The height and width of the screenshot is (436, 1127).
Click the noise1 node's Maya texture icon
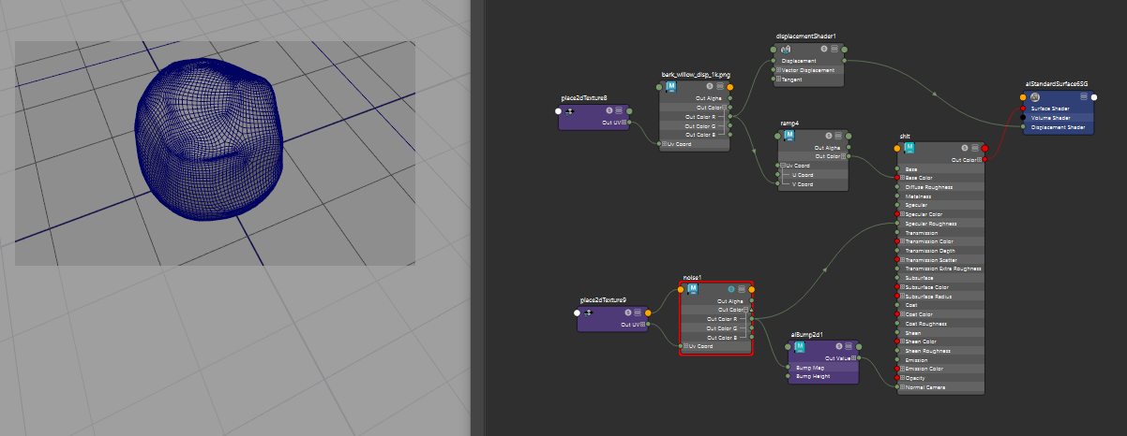692,288
